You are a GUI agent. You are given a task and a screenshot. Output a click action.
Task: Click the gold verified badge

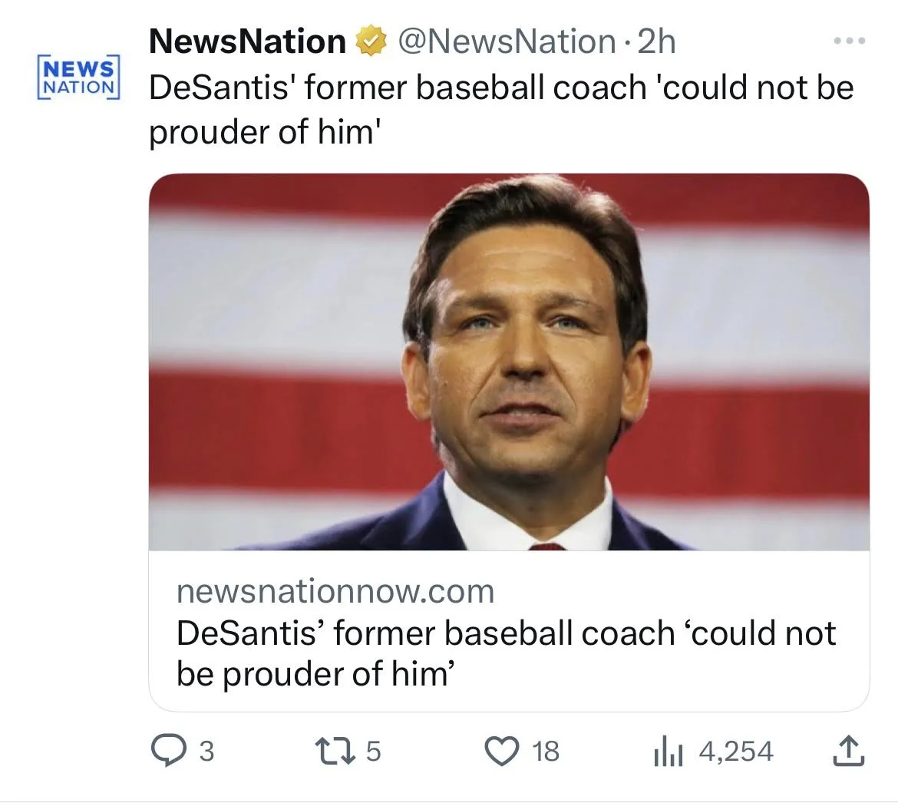click(x=371, y=42)
